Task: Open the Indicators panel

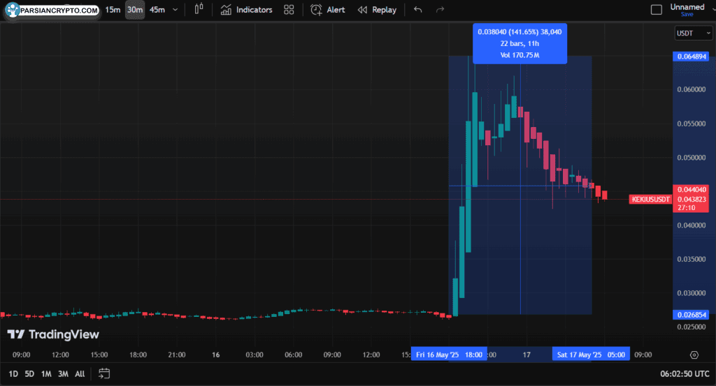Action: (x=246, y=10)
